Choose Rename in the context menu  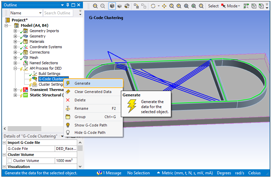pos(93,108)
